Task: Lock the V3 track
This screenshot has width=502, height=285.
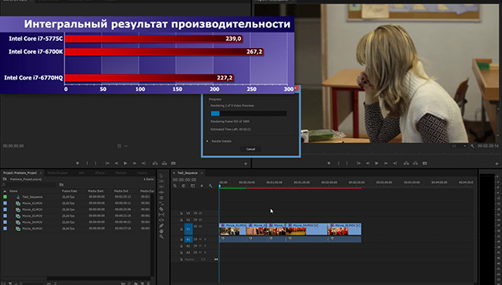Action: pyautogui.click(x=181, y=213)
